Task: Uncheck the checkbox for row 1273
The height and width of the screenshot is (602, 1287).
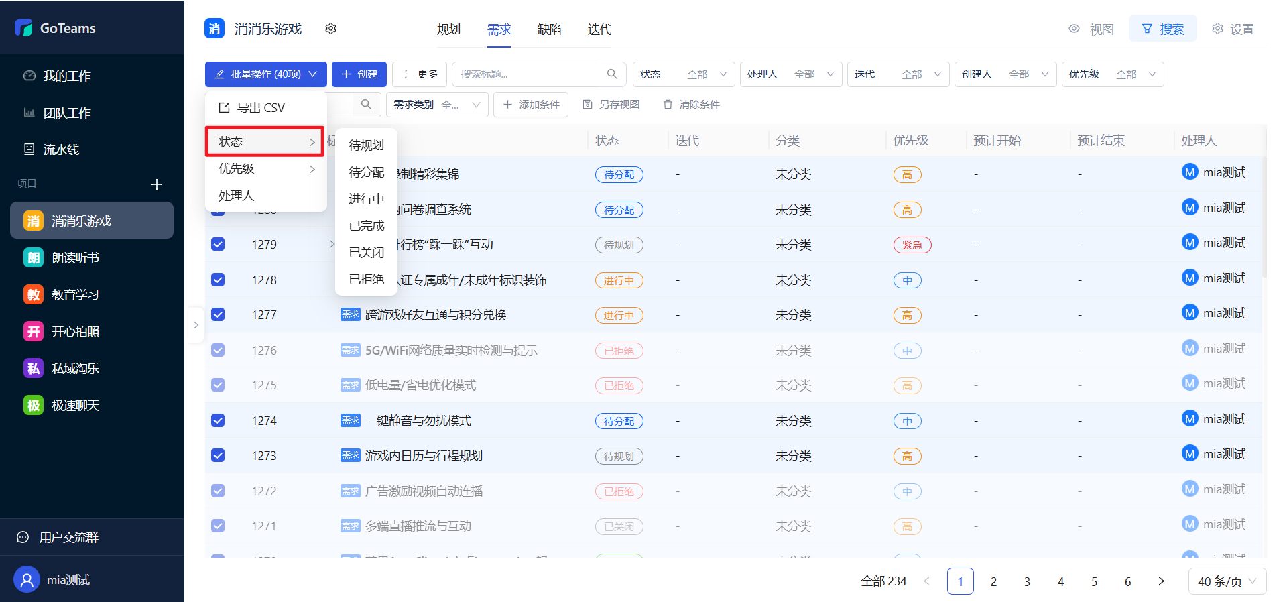Action: (x=218, y=455)
